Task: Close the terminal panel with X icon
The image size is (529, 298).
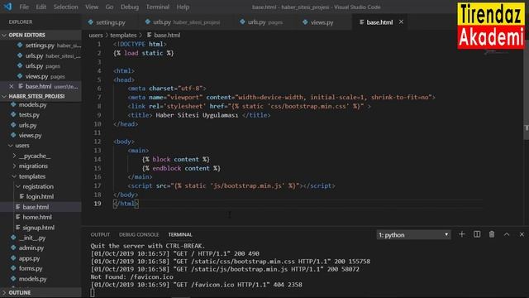Action: coord(522,234)
